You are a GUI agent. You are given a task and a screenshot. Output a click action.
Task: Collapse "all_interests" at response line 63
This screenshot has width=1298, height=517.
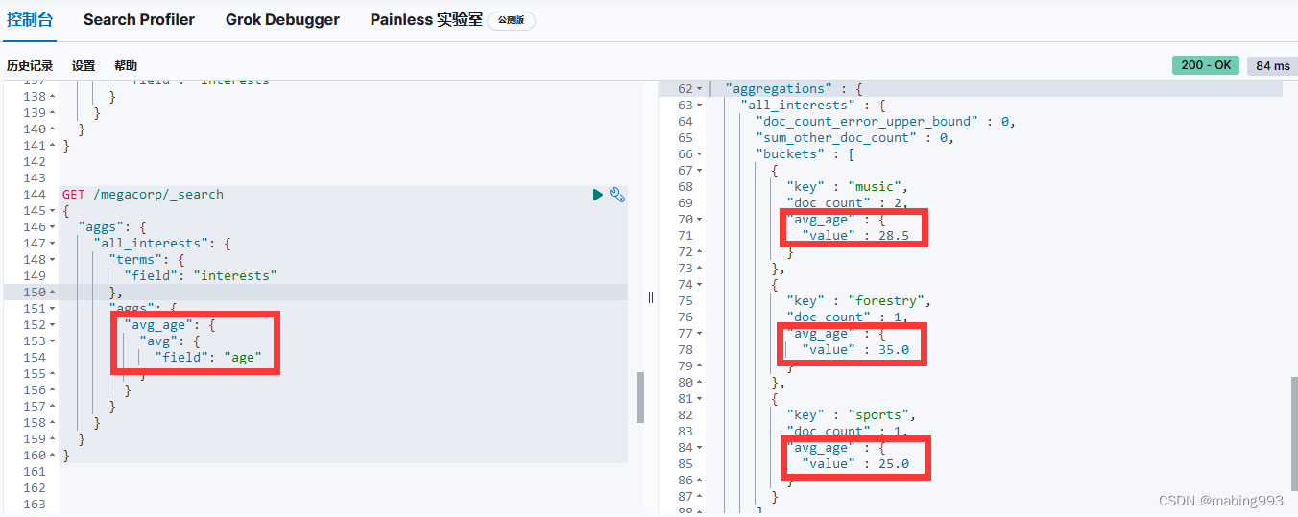(x=700, y=106)
